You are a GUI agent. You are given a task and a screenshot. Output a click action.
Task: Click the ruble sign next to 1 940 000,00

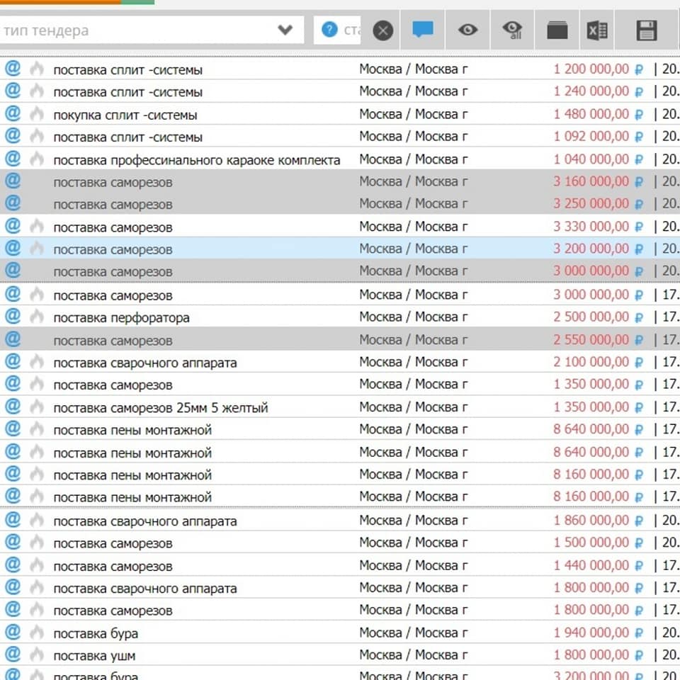(x=639, y=633)
